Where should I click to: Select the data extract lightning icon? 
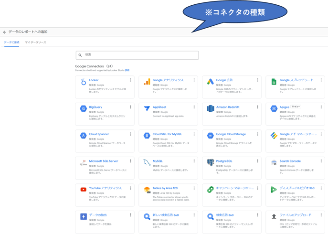pos(84,217)
